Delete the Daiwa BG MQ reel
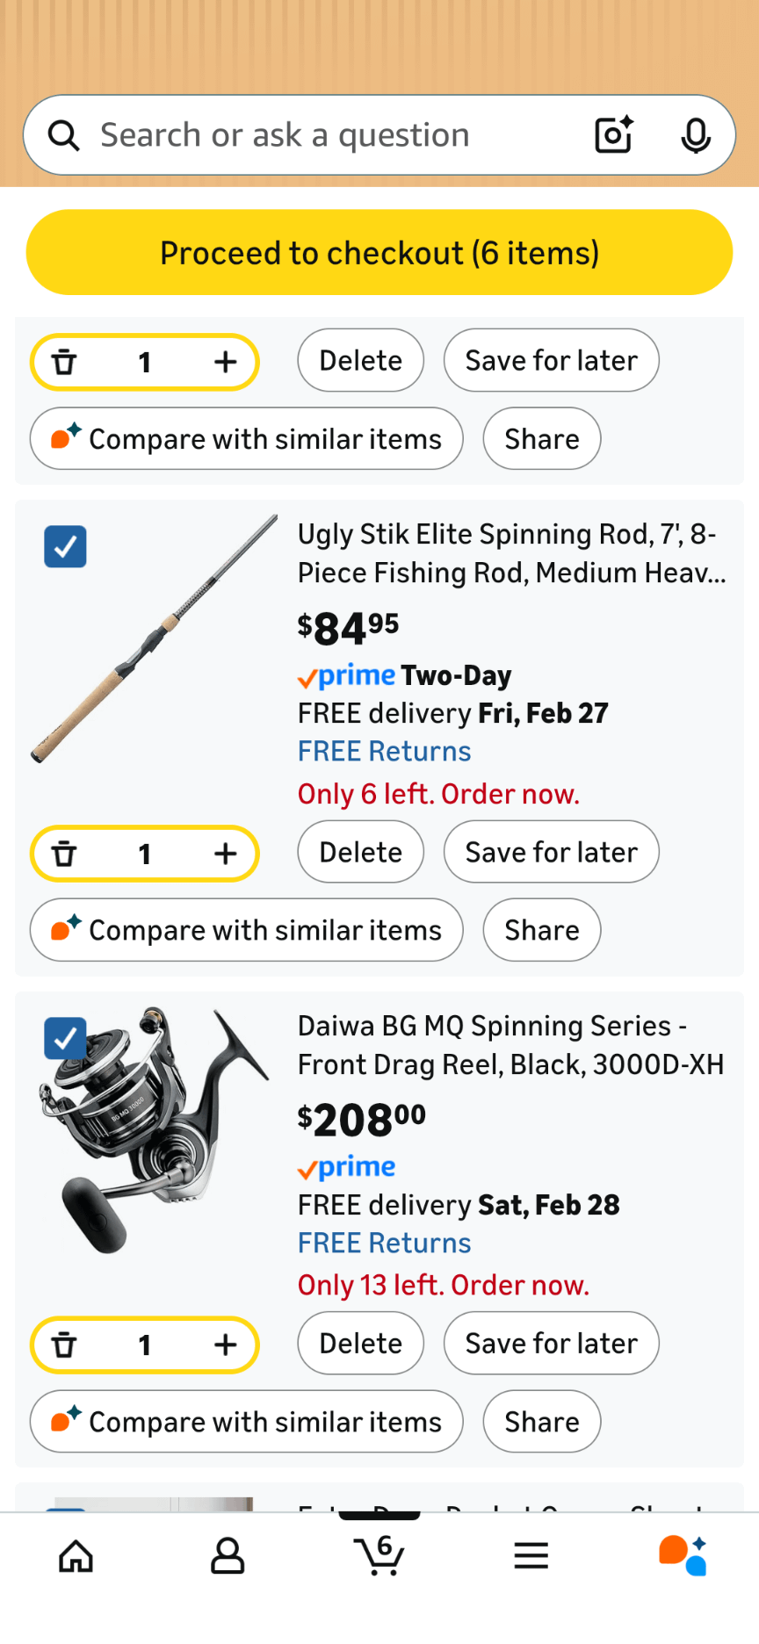This screenshot has height=1644, width=759. tap(360, 1344)
